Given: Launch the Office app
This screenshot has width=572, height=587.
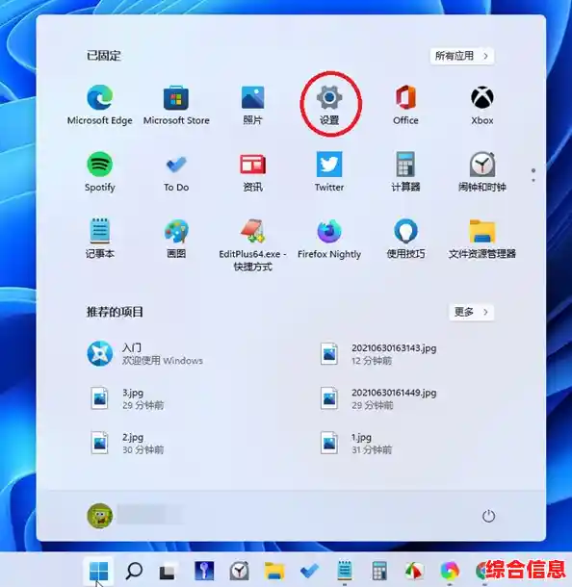Looking at the screenshot, I should [405, 105].
